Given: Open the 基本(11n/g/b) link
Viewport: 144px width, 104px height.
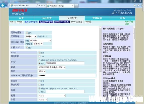Looking at the screenshot, I should tap(31, 22).
